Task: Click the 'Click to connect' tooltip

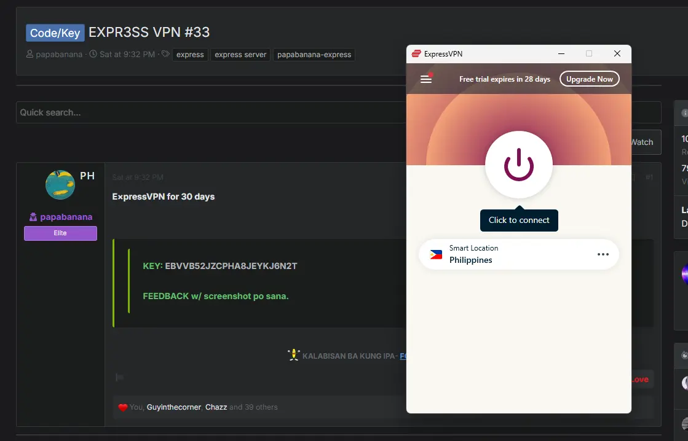Action: 519,220
